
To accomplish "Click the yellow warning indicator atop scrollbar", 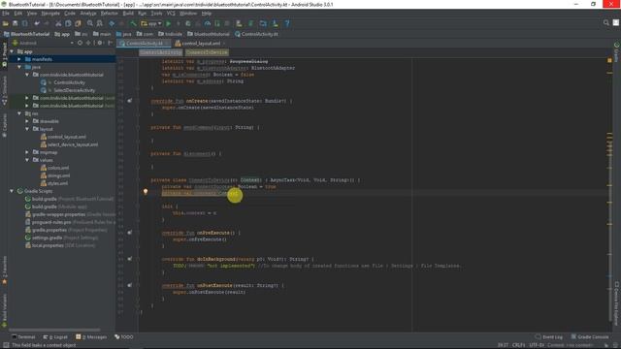I will [x=609, y=60].
